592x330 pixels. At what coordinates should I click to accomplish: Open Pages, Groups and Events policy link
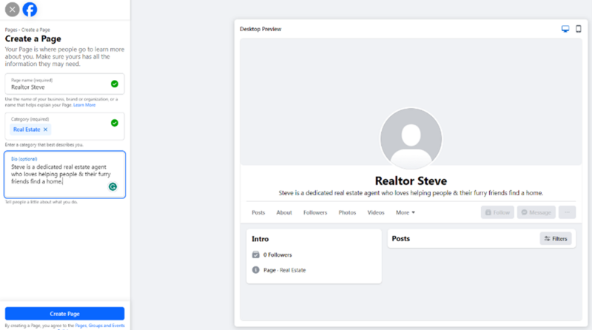point(100,326)
